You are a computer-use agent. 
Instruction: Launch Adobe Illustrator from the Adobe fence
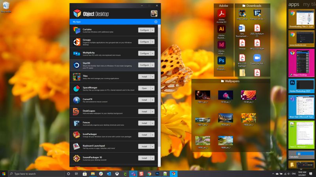point(222,29)
